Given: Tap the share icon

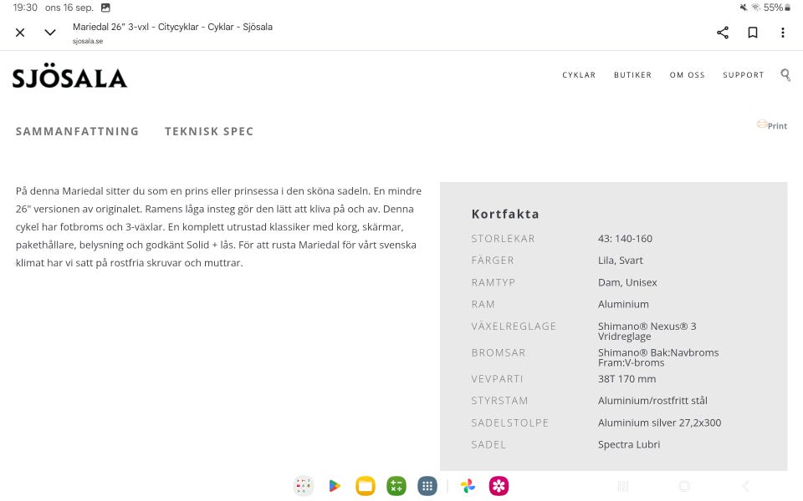Looking at the screenshot, I should pos(723,33).
